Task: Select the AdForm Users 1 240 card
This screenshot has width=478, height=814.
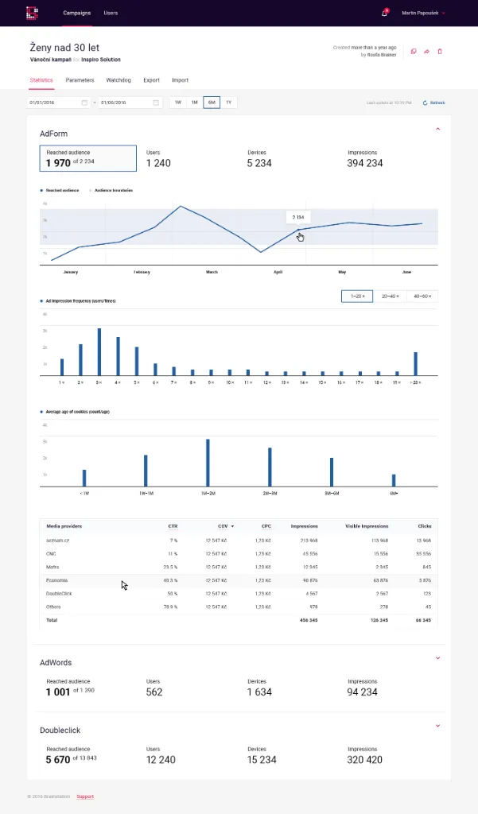Action: coord(158,159)
